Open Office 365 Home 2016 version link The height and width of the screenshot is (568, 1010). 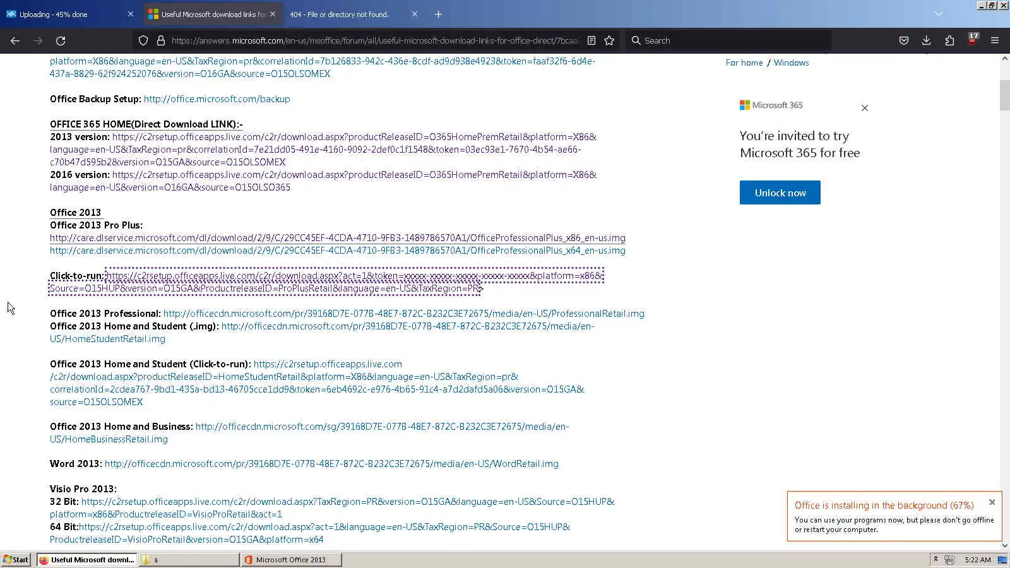coord(323,181)
